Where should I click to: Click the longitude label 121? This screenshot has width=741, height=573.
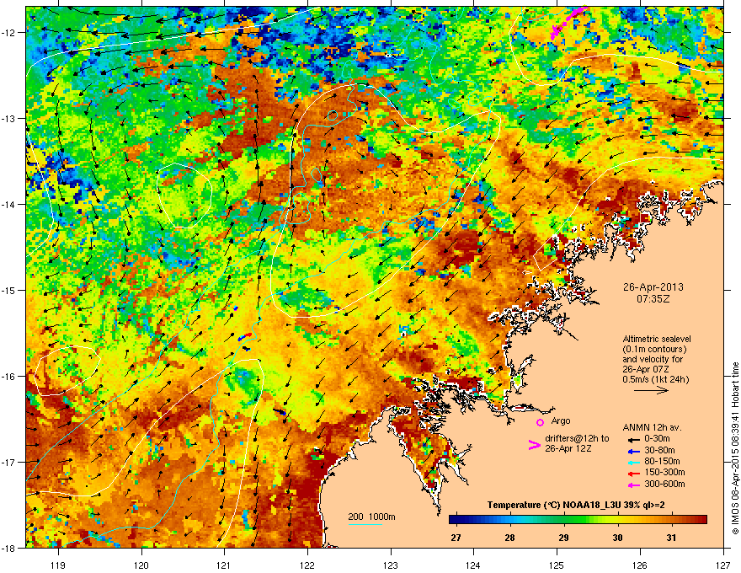pyautogui.click(x=224, y=565)
